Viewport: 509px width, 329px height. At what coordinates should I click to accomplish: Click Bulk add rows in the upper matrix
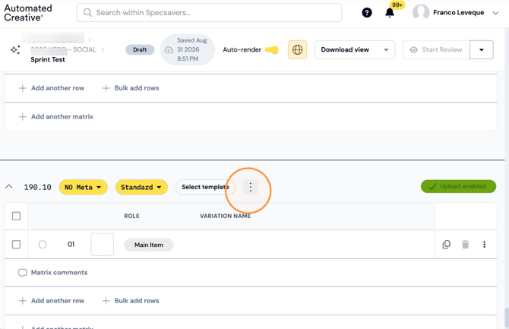coord(131,88)
